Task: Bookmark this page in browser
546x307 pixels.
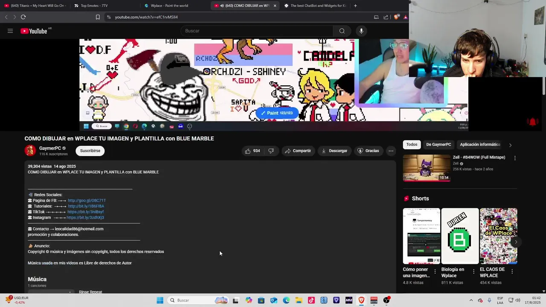Action: point(98,17)
